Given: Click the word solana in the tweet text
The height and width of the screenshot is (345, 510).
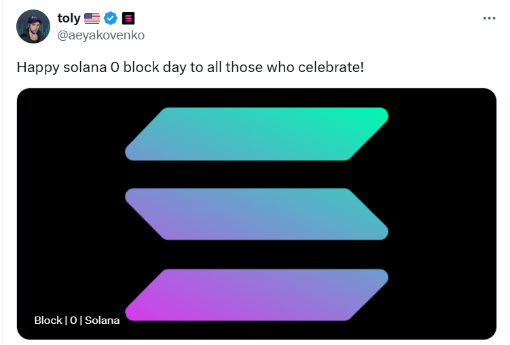Looking at the screenshot, I should pyautogui.click(x=85, y=67).
